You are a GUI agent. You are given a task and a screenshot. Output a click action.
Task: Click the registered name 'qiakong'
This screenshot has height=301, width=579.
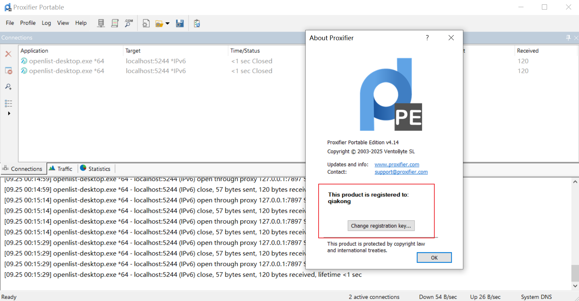(x=339, y=201)
